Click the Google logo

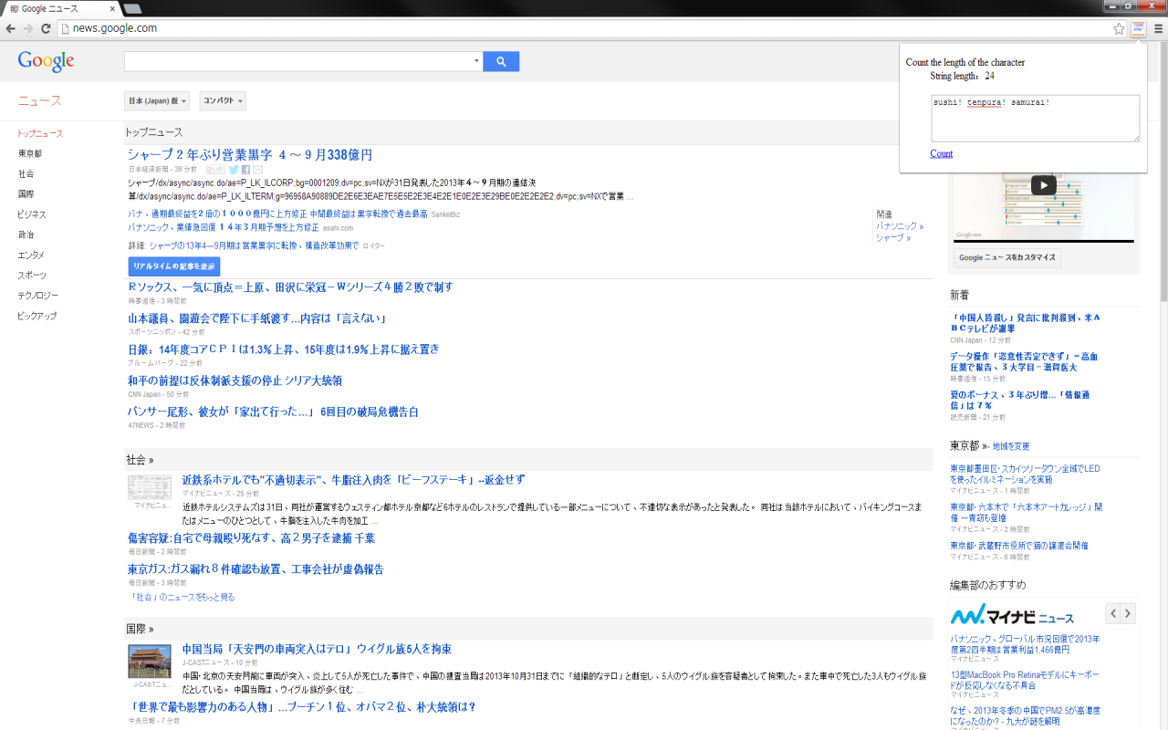[x=46, y=61]
